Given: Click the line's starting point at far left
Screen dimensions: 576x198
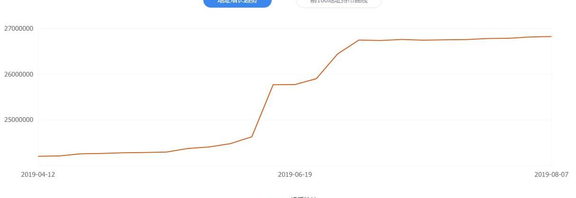Looking at the screenshot, I should tap(38, 156).
